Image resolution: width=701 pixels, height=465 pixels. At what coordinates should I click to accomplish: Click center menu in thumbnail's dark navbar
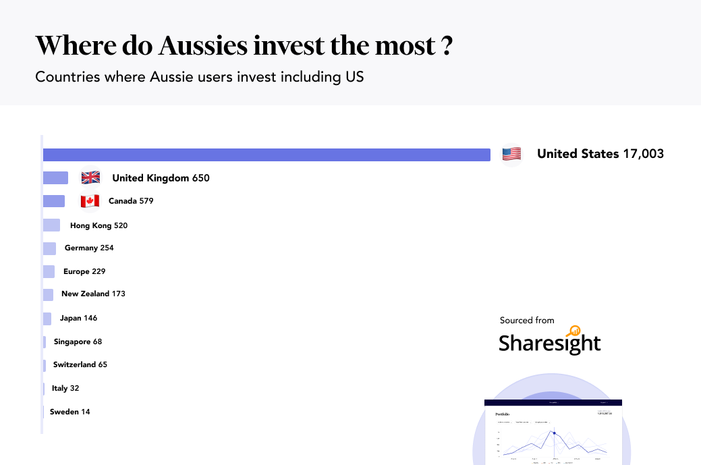tap(554, 403)
